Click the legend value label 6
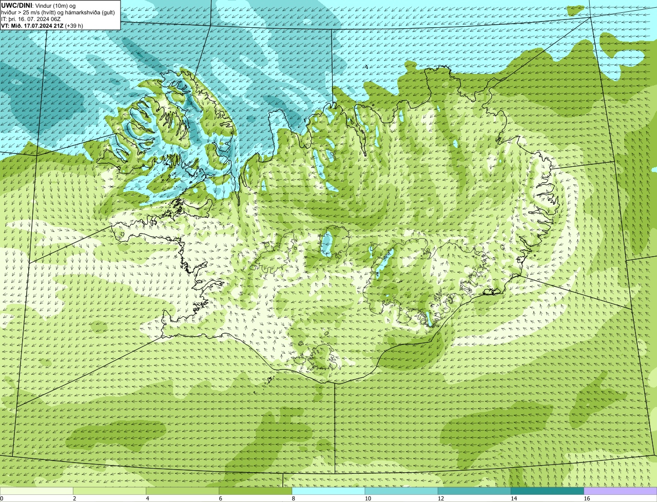The width and height of the screenshot is (657, 502). click(220, 498)
